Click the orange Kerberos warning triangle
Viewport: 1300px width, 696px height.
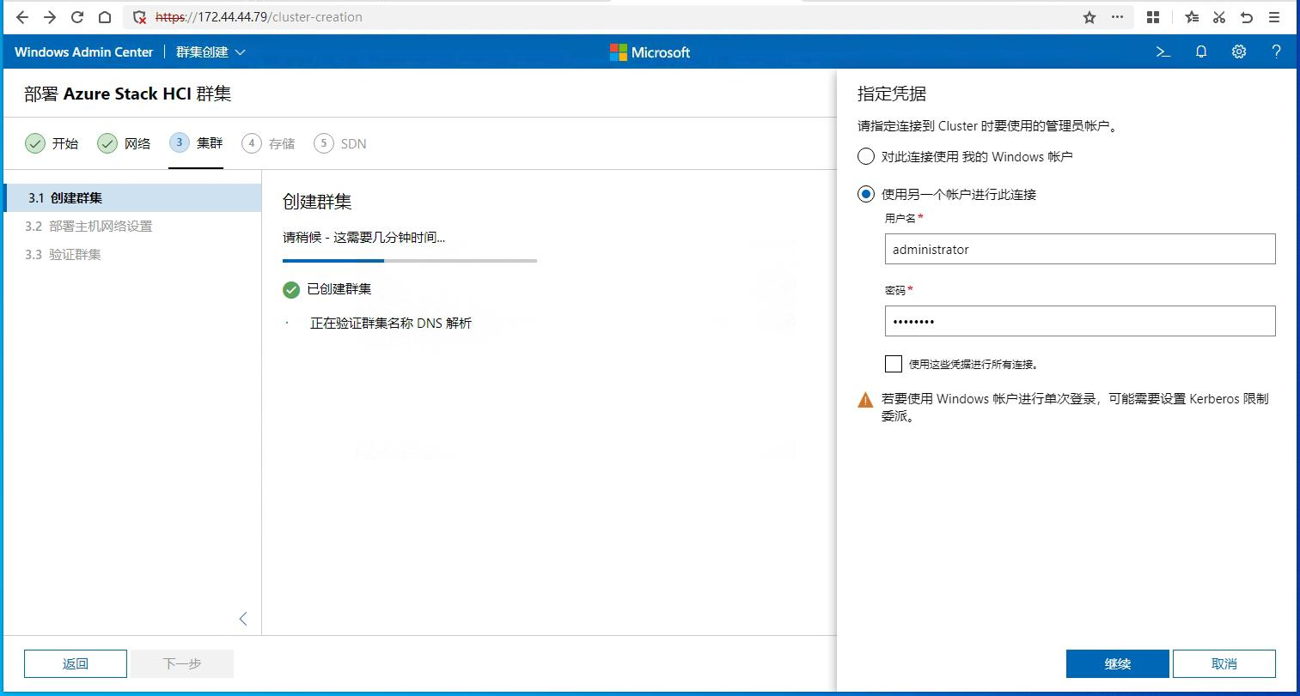865,400
